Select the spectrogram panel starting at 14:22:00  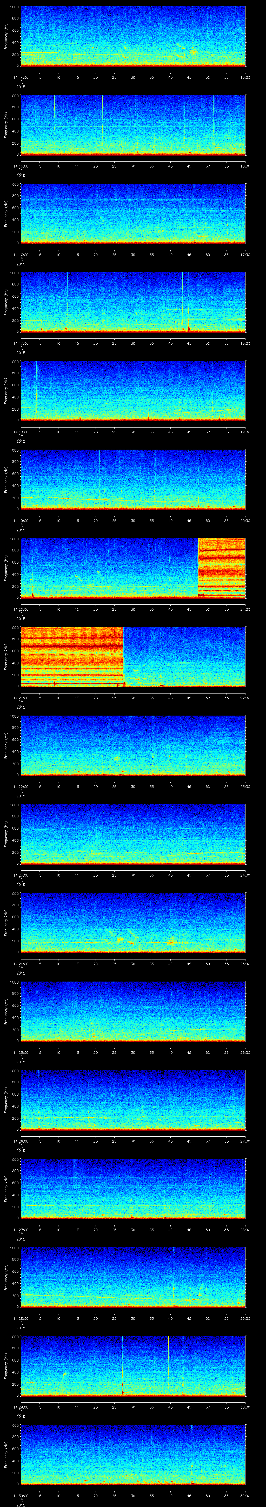point(133,745)
